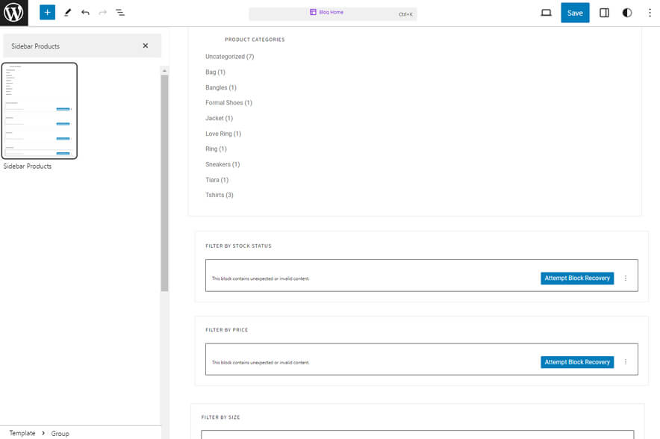The image size is (660, 439).
Task: Toggle the Styles half-circle icon
Action: [627, 13]
